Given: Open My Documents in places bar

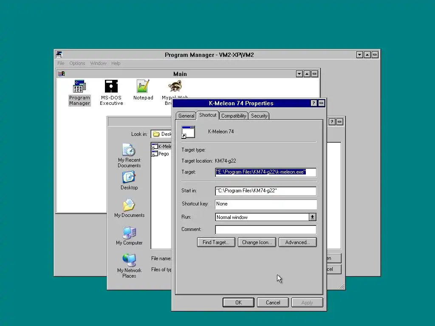Looking at the screenshot, I should 129,208.
